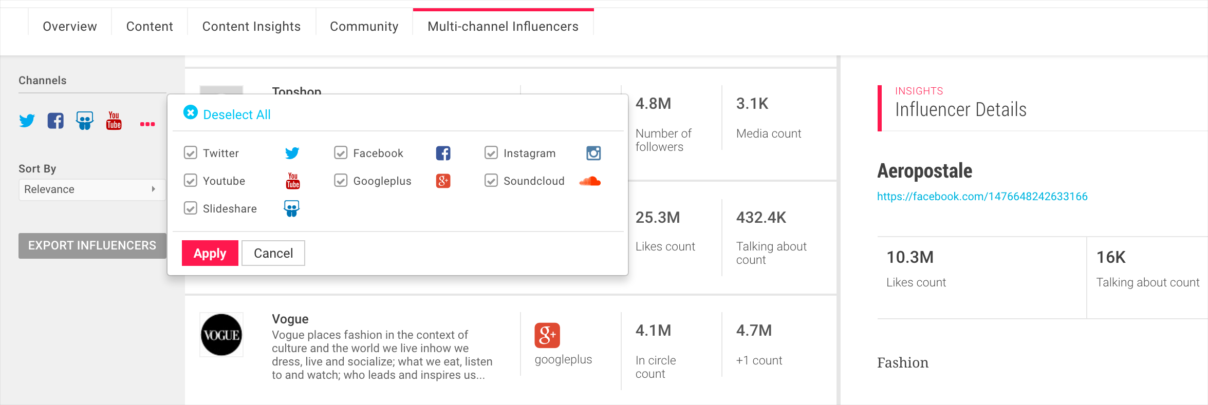Toggle the Googleplus checkbox
Screen dimensions: 1208x405
tap(341, 181)
